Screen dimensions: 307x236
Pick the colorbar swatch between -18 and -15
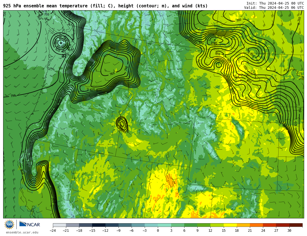click(x=86, y=225)
